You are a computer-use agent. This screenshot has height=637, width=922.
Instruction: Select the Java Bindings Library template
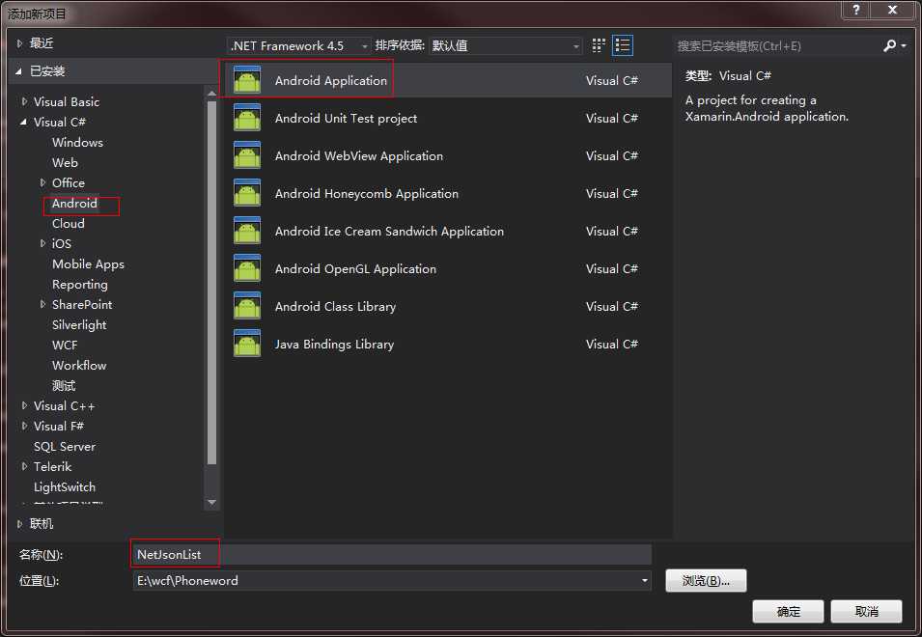449,344
